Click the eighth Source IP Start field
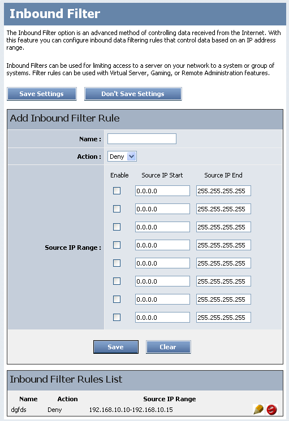Viewport: 289px width, 421px height. pos(162,318)
